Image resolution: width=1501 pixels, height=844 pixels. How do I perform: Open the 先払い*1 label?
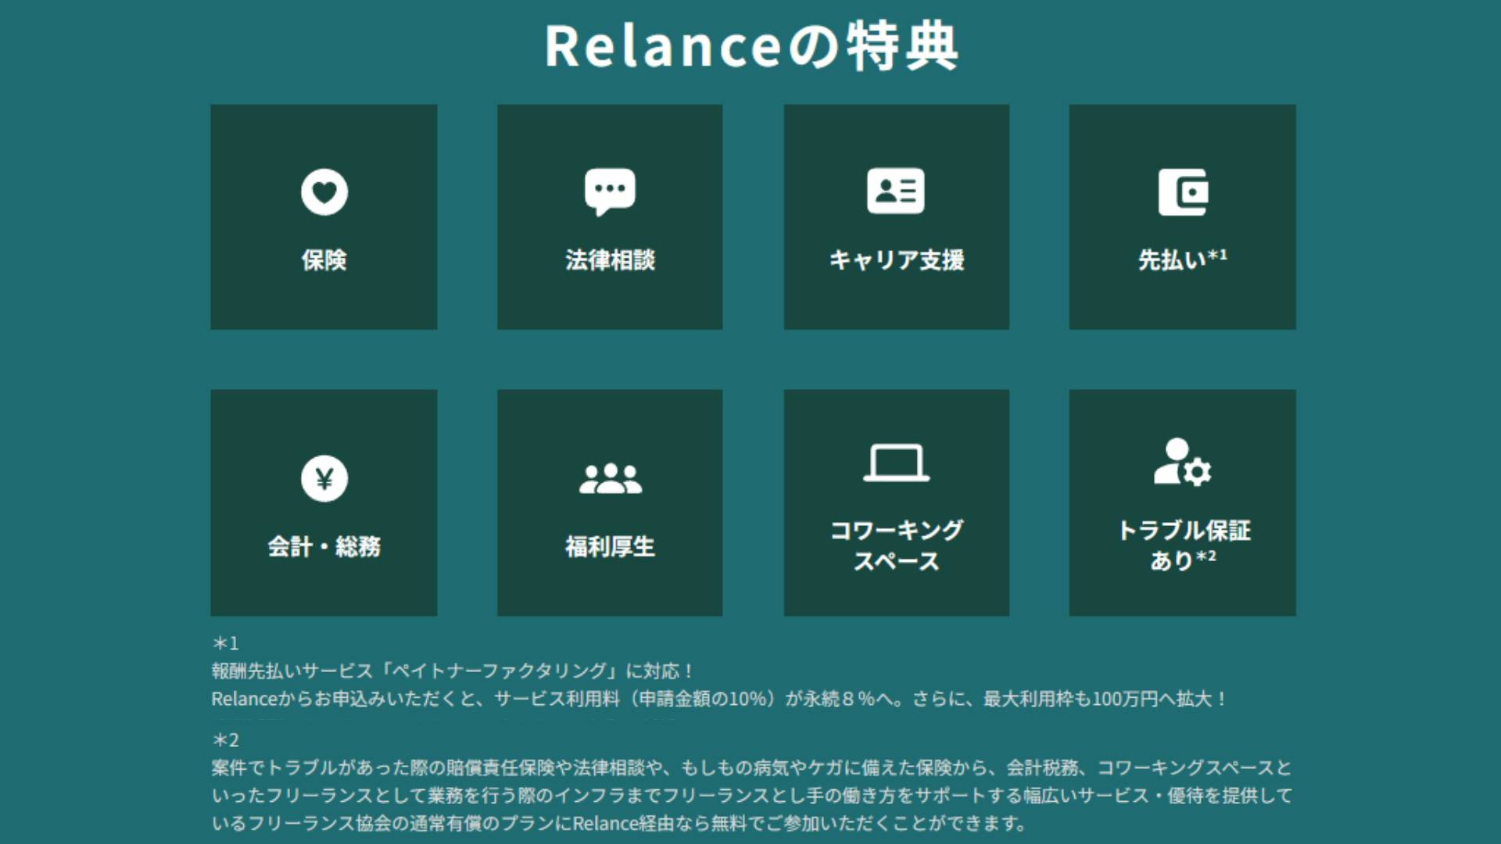(x=1182, y=259)
